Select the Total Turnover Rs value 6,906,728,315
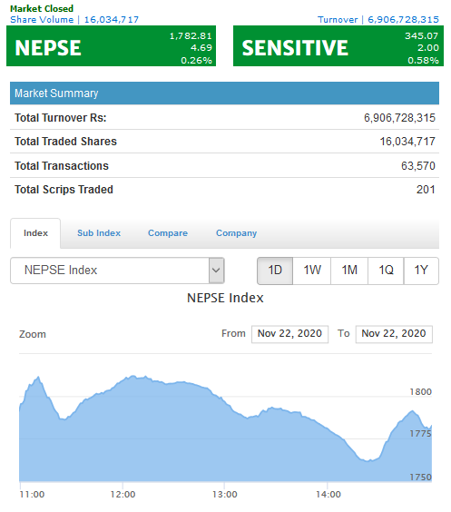451x512 pixels. coord(399,117)
